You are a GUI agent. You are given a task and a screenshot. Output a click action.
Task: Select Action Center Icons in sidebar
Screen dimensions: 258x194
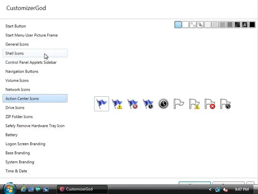[35, 98]
